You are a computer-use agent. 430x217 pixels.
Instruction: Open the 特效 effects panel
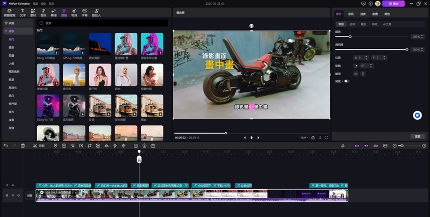click(74, 13)
